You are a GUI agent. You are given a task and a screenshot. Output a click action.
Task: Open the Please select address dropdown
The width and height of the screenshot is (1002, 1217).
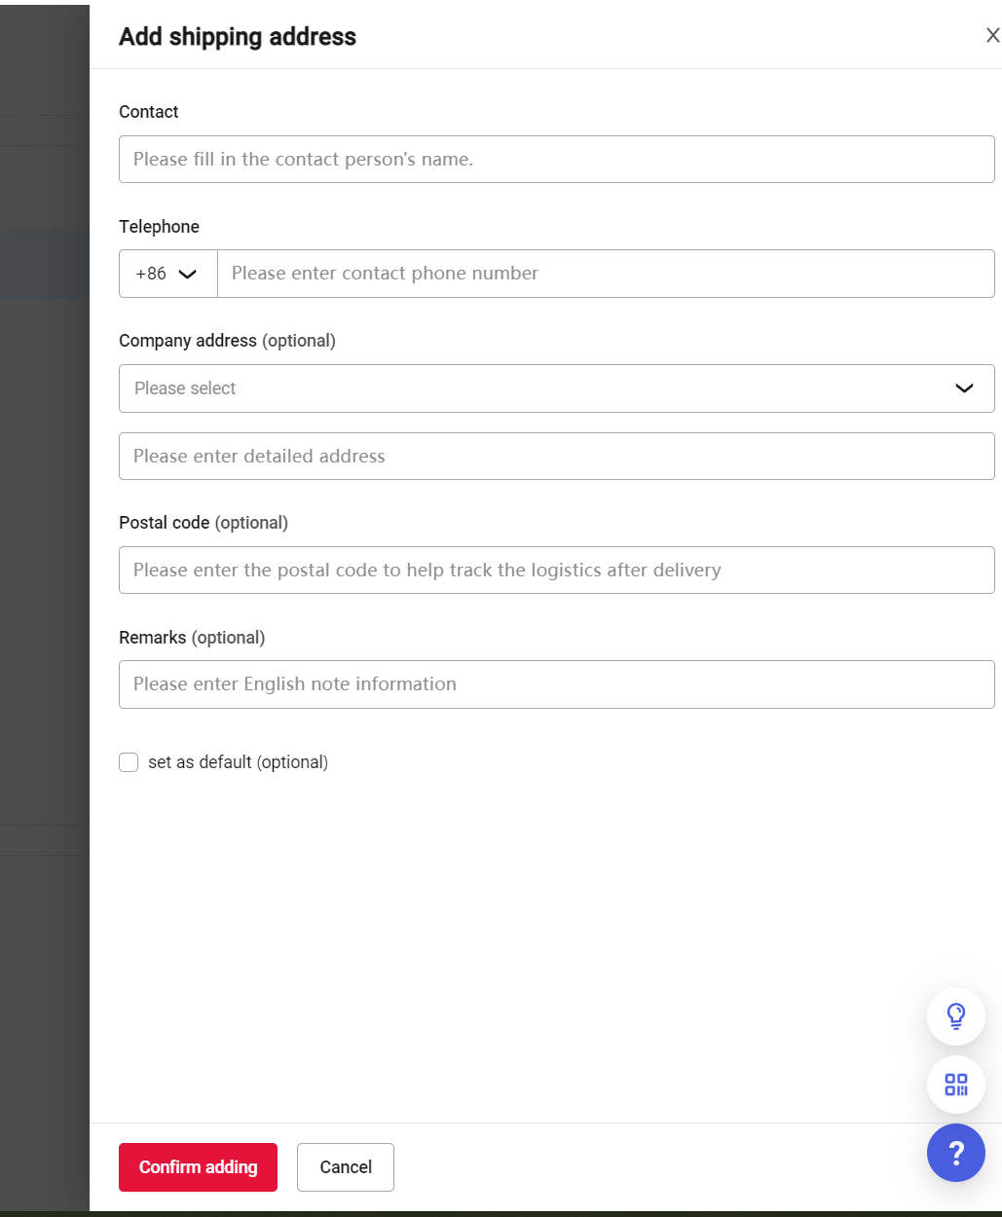point(556,387)
